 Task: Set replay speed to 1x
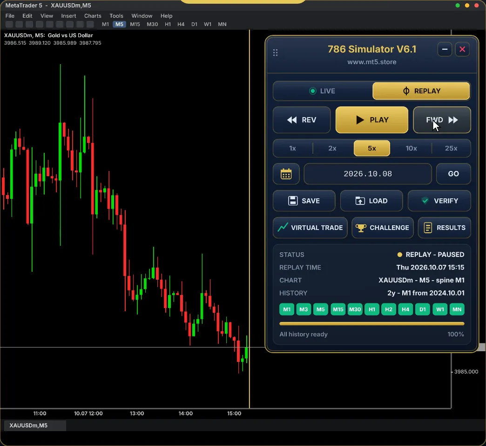293,149
